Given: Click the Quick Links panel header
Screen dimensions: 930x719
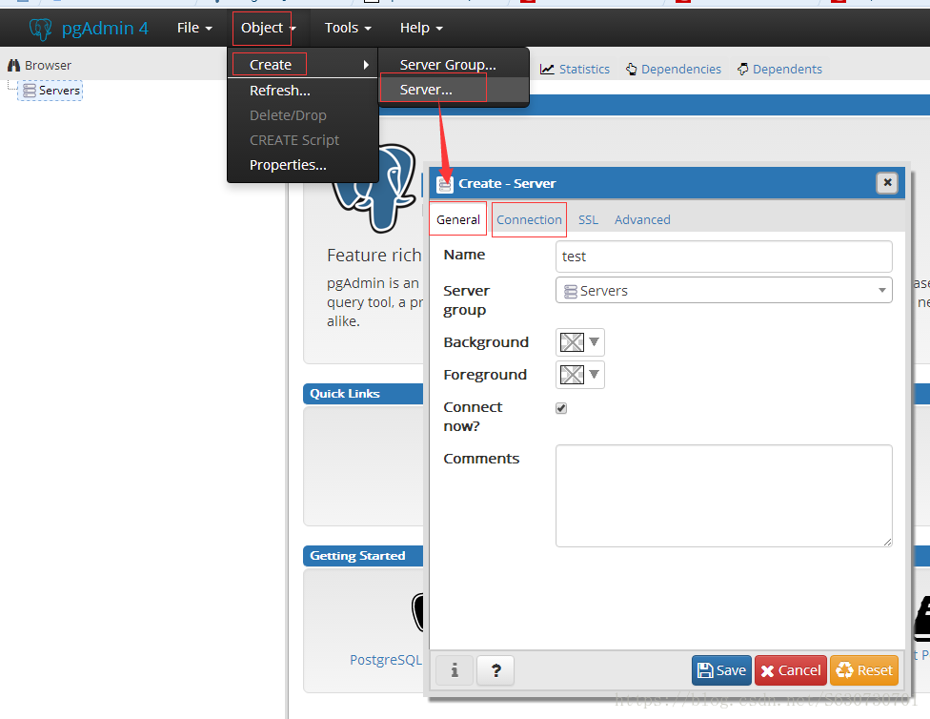Looking at the screenshot, I should point(363,394).
